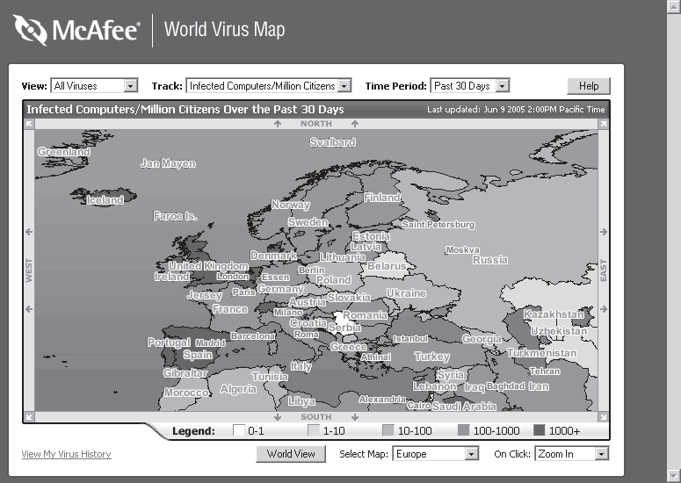
Task: Open the Time Period dropdown
Action: pyautogui.click(x=502, y=86)
